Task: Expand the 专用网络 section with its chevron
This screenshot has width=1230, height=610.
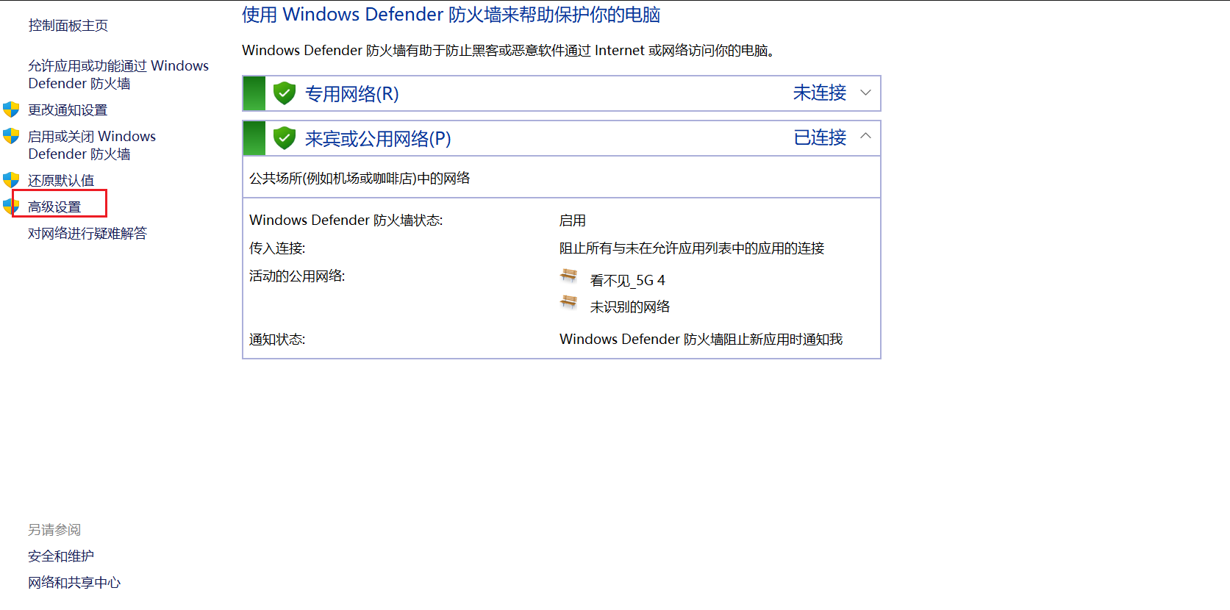Action: 865,93
